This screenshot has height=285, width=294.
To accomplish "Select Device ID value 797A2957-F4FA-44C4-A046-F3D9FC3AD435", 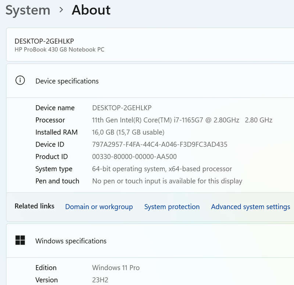I will (x=160, y=144).
